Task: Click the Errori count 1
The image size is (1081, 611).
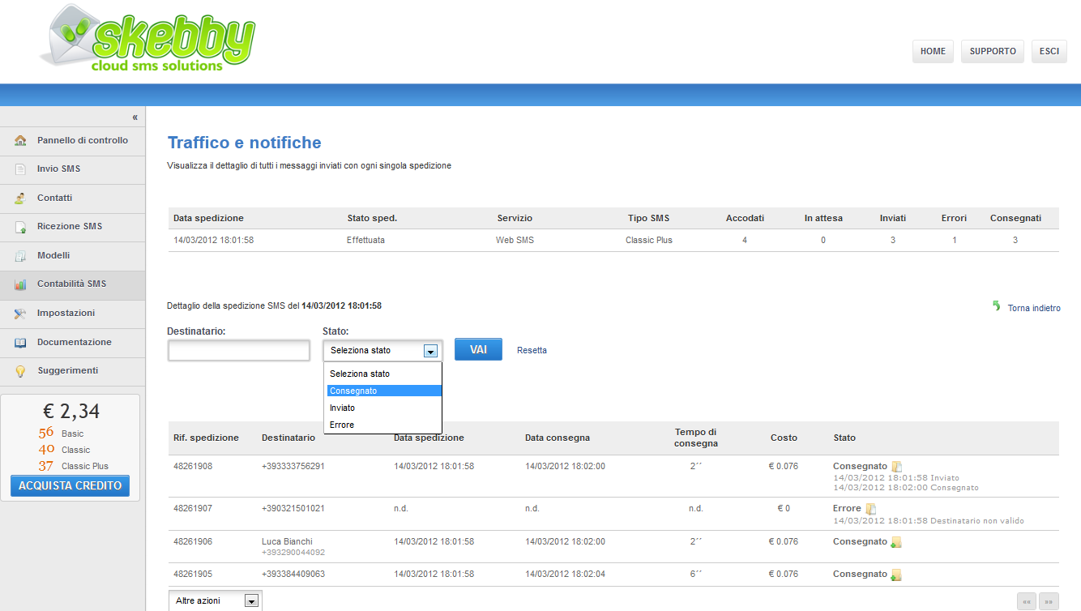Action: (x=955, y=240)
